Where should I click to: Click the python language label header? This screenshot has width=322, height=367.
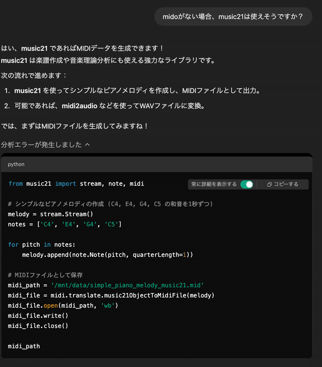tap(16, 164)
